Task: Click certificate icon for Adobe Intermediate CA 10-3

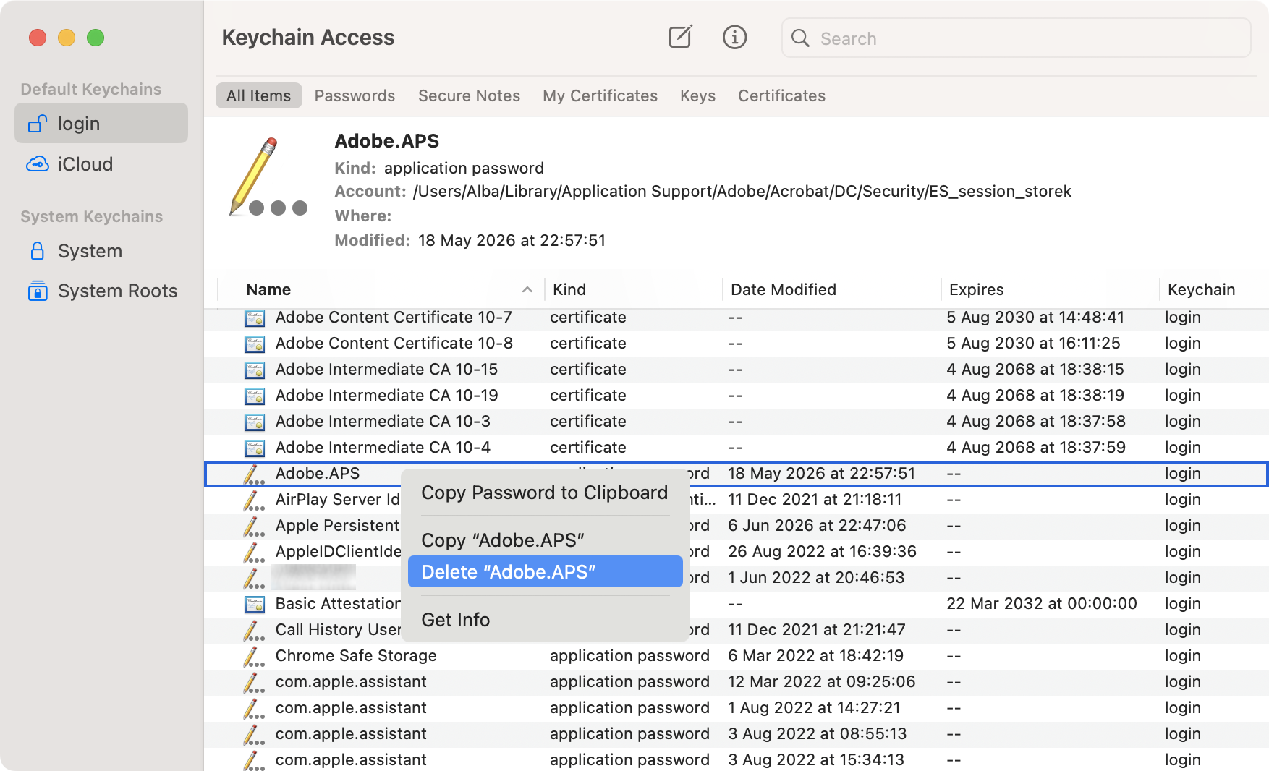Action: 255,422
